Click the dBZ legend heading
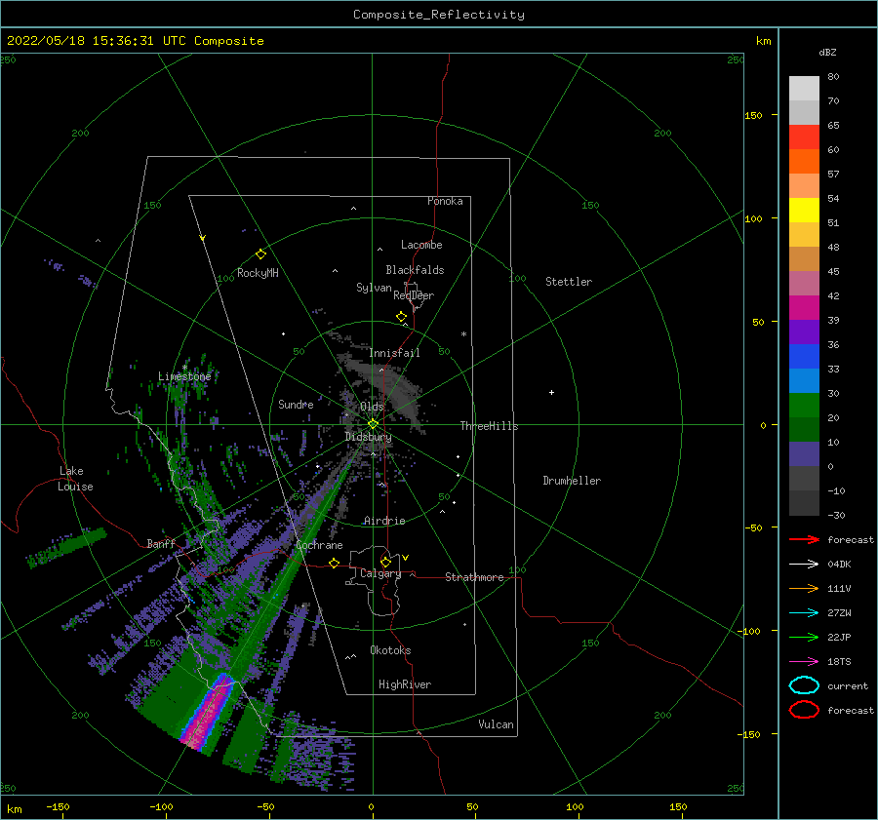 pyautogui.click(x=827, y=52)
